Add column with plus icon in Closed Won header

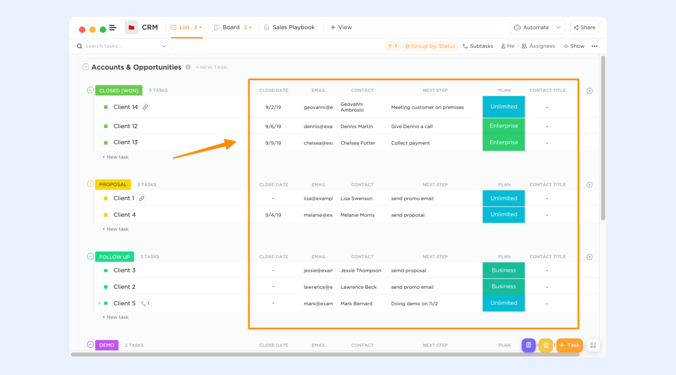[x=590, y=91]
